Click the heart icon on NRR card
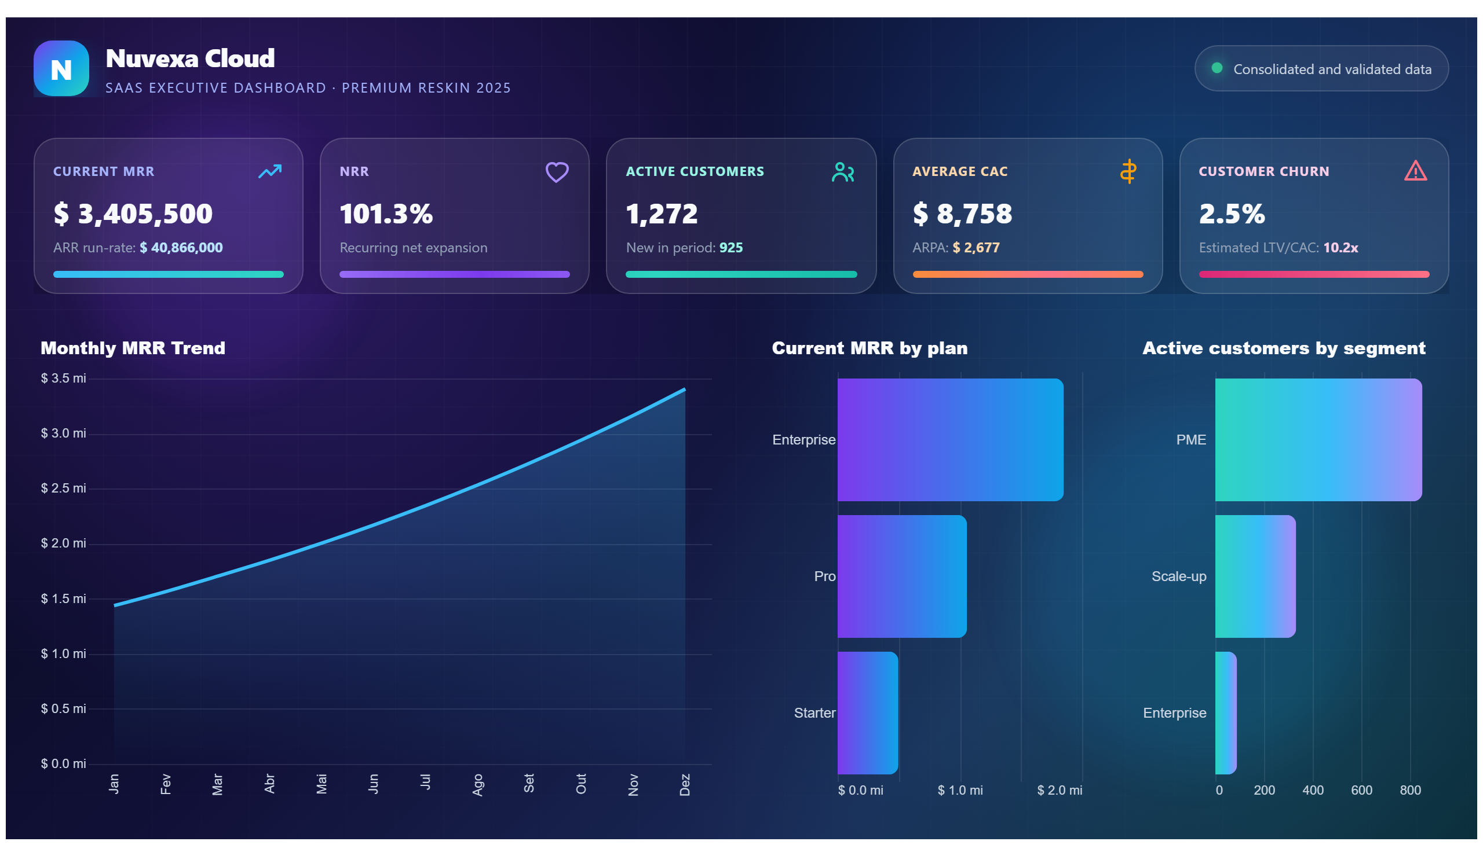This screenshot has height=845, width=1483. [x=557, y=172]
